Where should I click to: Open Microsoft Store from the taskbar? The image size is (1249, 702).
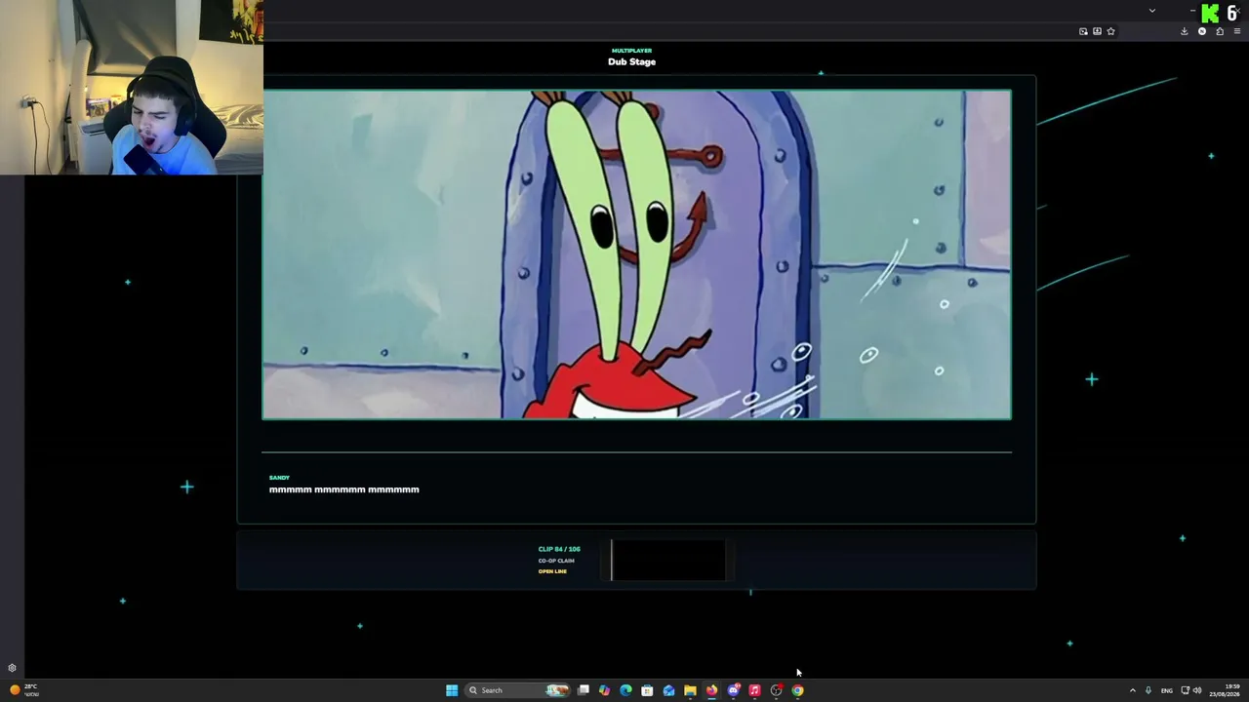click(647, 690)
